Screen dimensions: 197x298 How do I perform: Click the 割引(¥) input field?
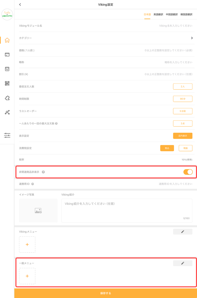pyautogui.click(x=168, y=74)
